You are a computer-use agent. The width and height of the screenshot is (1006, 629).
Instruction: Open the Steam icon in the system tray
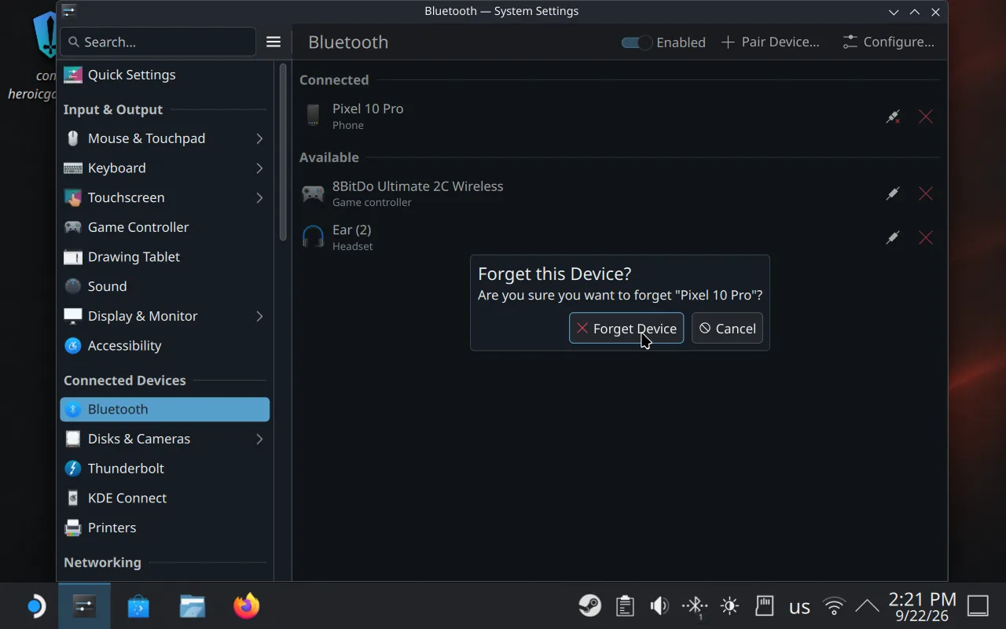pos(590,605)
